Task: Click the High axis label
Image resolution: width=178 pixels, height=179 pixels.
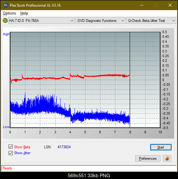Action: click(6, 34)
